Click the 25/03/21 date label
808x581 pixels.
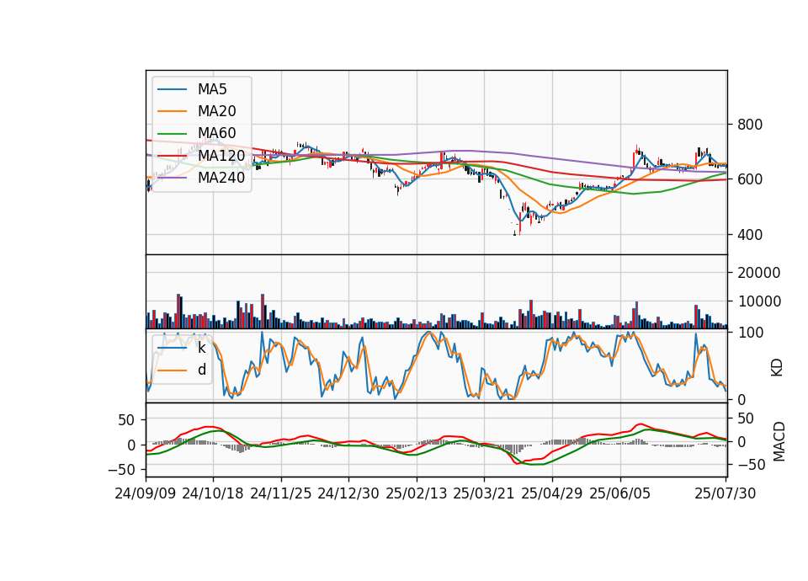coord(484,493)
